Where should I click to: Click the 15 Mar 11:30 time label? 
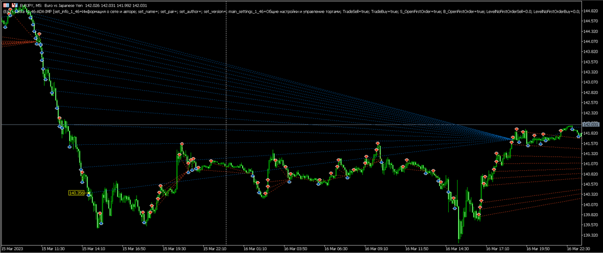tap(53, 249)
